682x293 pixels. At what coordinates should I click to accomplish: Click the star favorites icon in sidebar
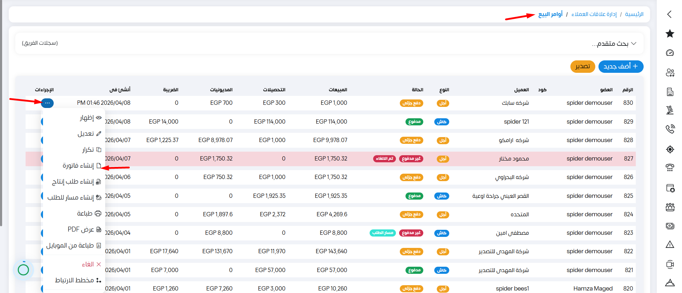670,34
